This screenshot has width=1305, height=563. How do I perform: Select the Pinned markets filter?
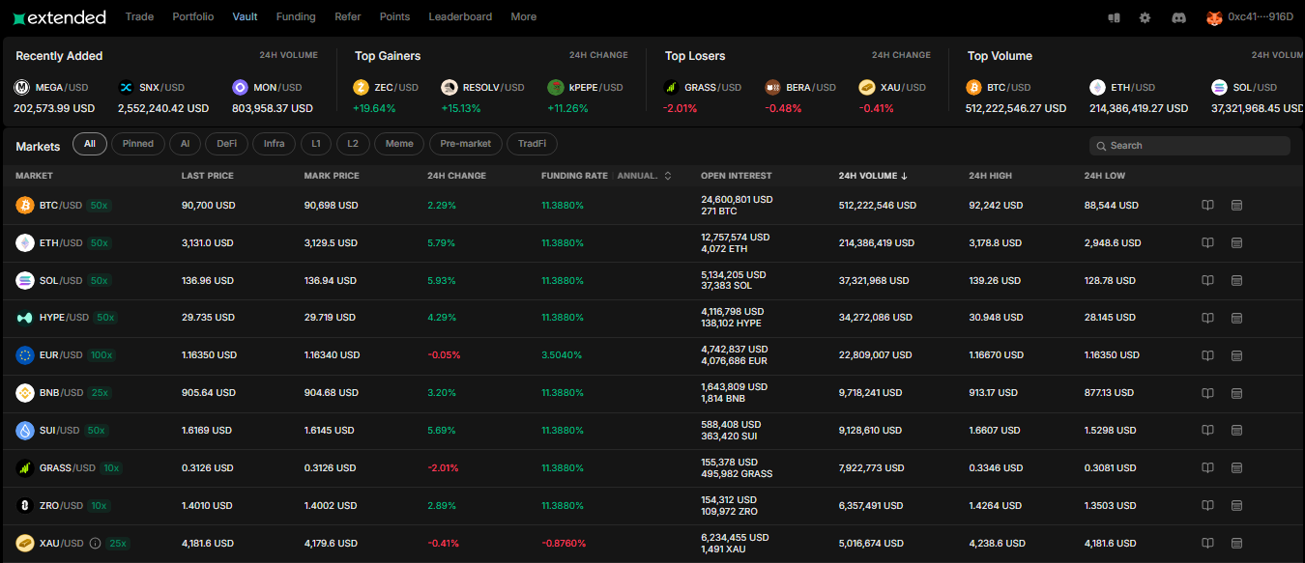[137, 143]
